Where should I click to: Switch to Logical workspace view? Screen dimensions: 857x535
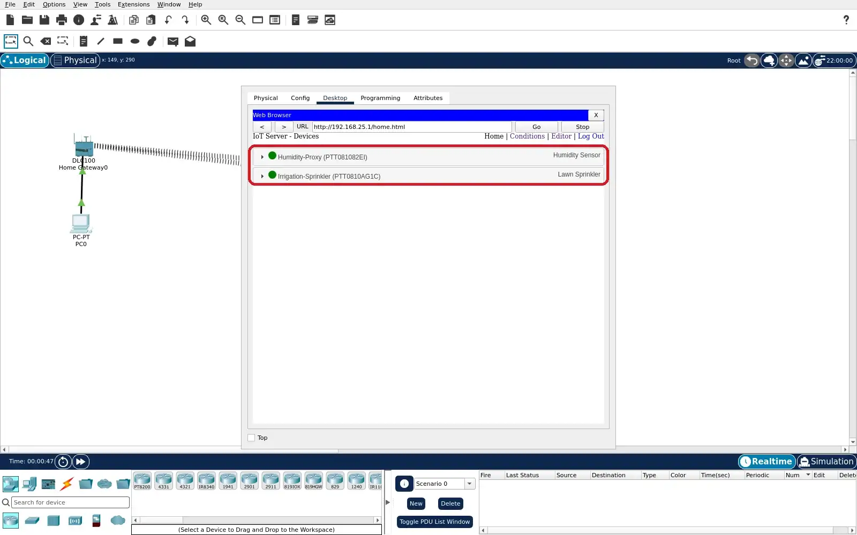[x=25, y=60]
